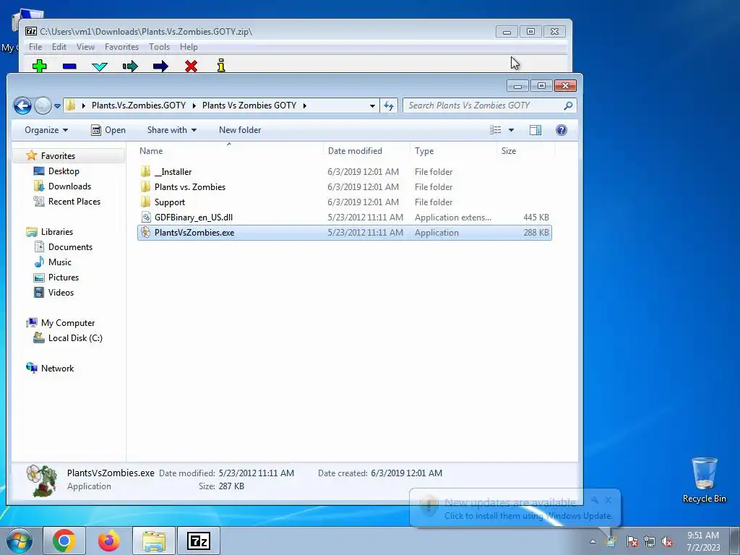Open the Music library
Viewport: 740px width, 555px height.
pyautogui.click(x=59, y=262)
